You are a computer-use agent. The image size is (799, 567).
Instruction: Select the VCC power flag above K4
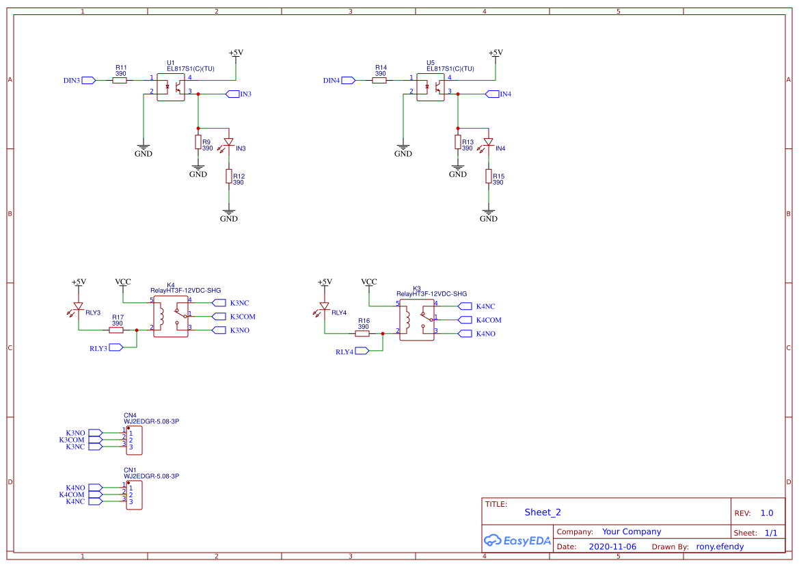pos(123,283)
